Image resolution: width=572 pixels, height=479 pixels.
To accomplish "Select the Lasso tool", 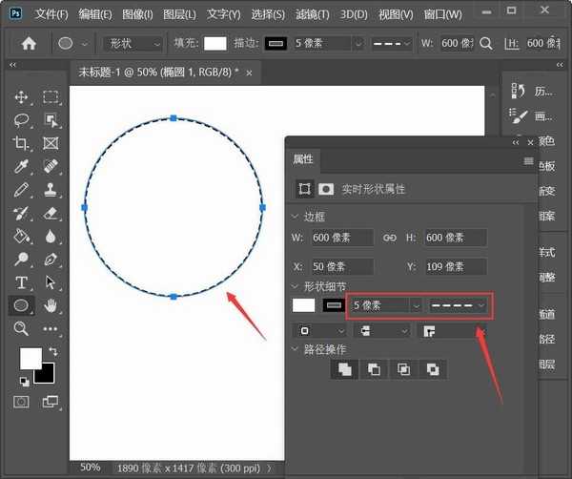I will (x=21, y=120).
